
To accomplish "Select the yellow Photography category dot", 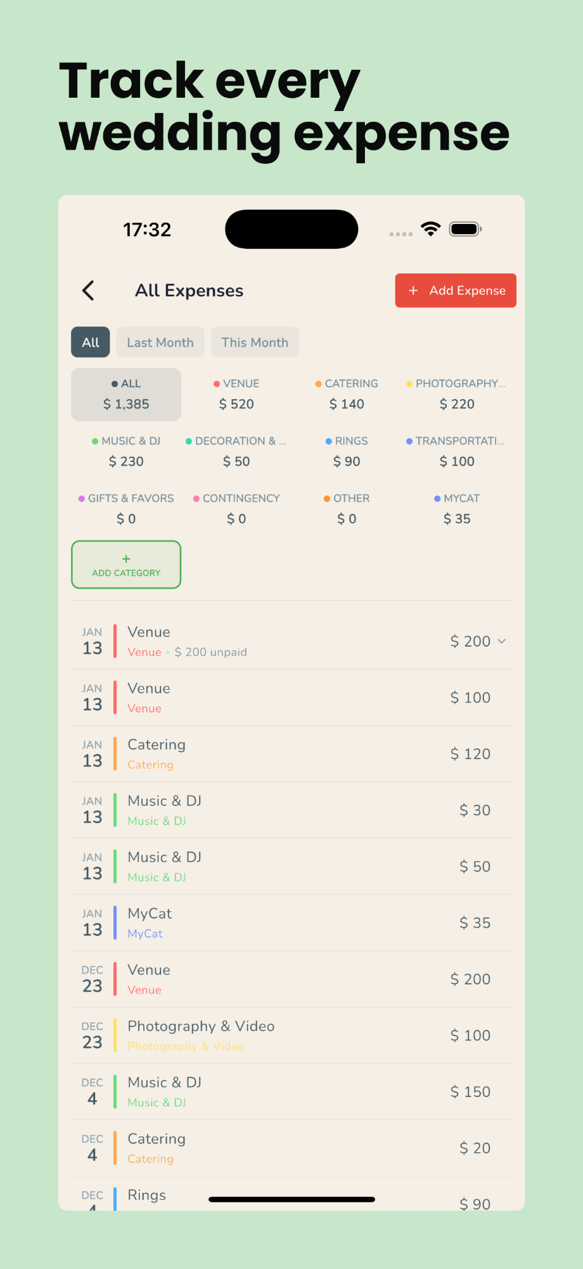I will point(408,383).
